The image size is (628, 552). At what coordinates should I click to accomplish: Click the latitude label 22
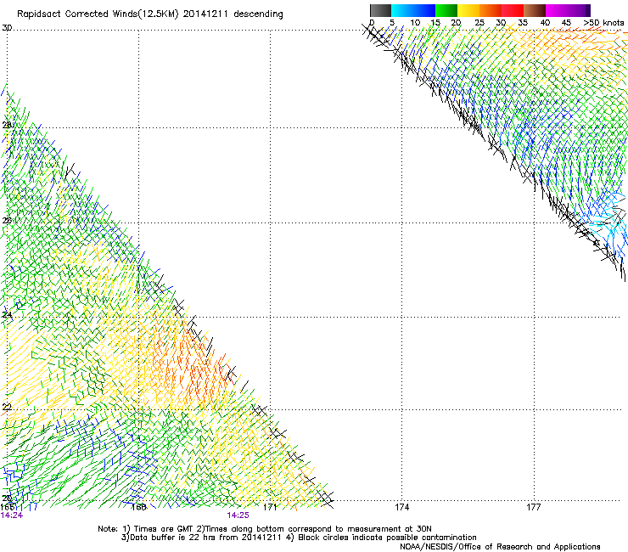pyautogui.click(x=7, y=407)
